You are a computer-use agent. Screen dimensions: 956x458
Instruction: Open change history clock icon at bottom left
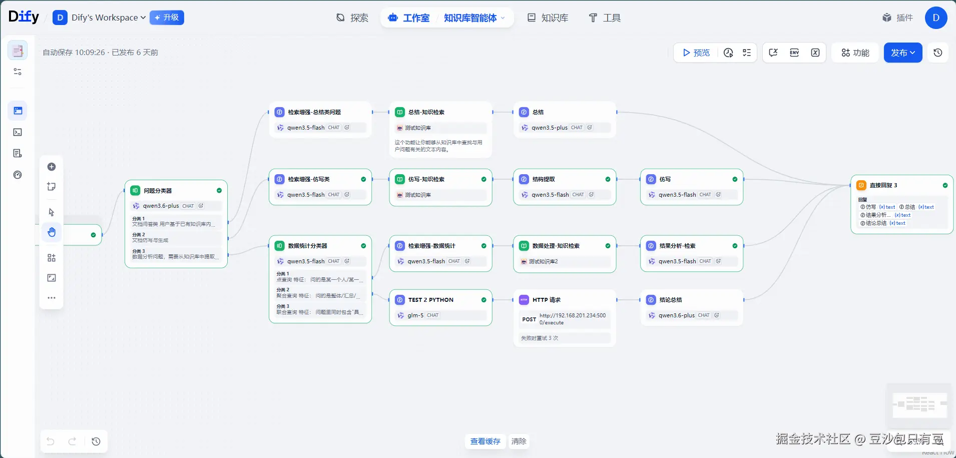(96, 441)
